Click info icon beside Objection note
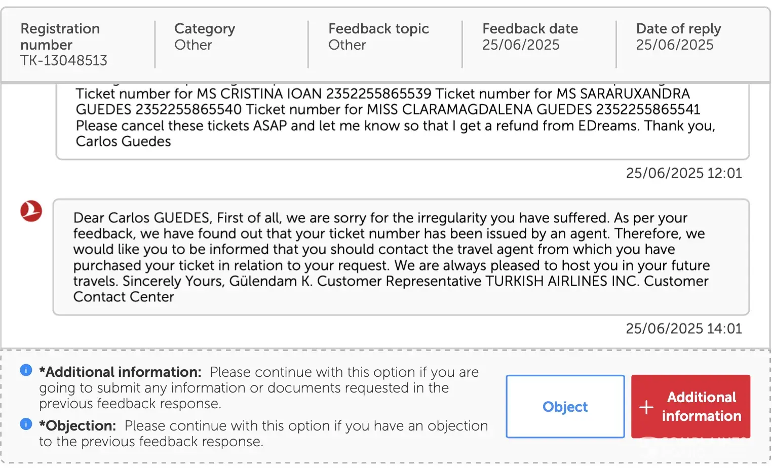Screen dimensions: 772x469 tap(26, 424)
